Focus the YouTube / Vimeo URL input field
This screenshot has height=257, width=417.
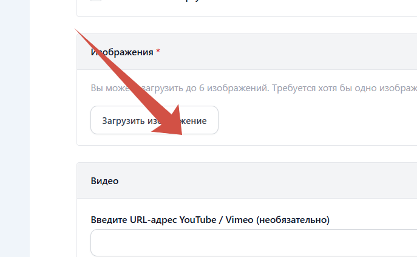pyautogui.click(x=253, y=243)
